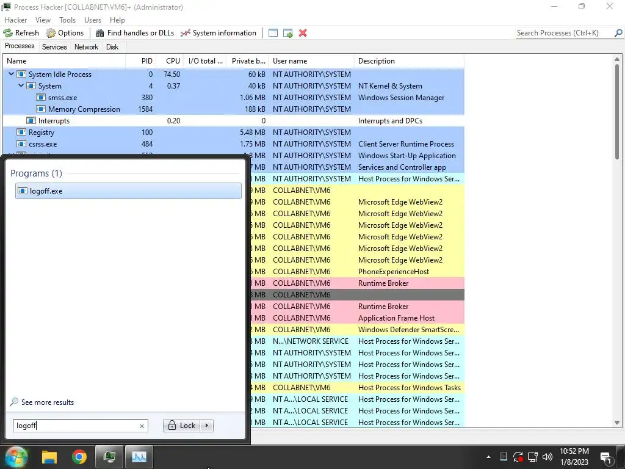625x469 pixels.
Task: Open System information graph button
Action: 219,33
